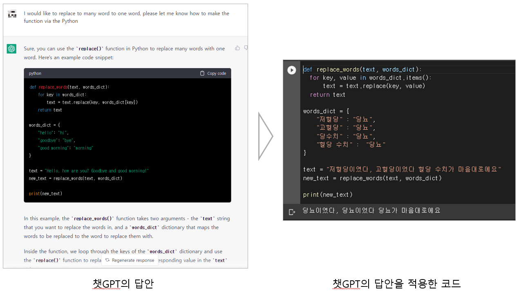
Task: Click the '"혈당 수치" : "당뇨"' entry in Colab
Action: pos(351,144)
